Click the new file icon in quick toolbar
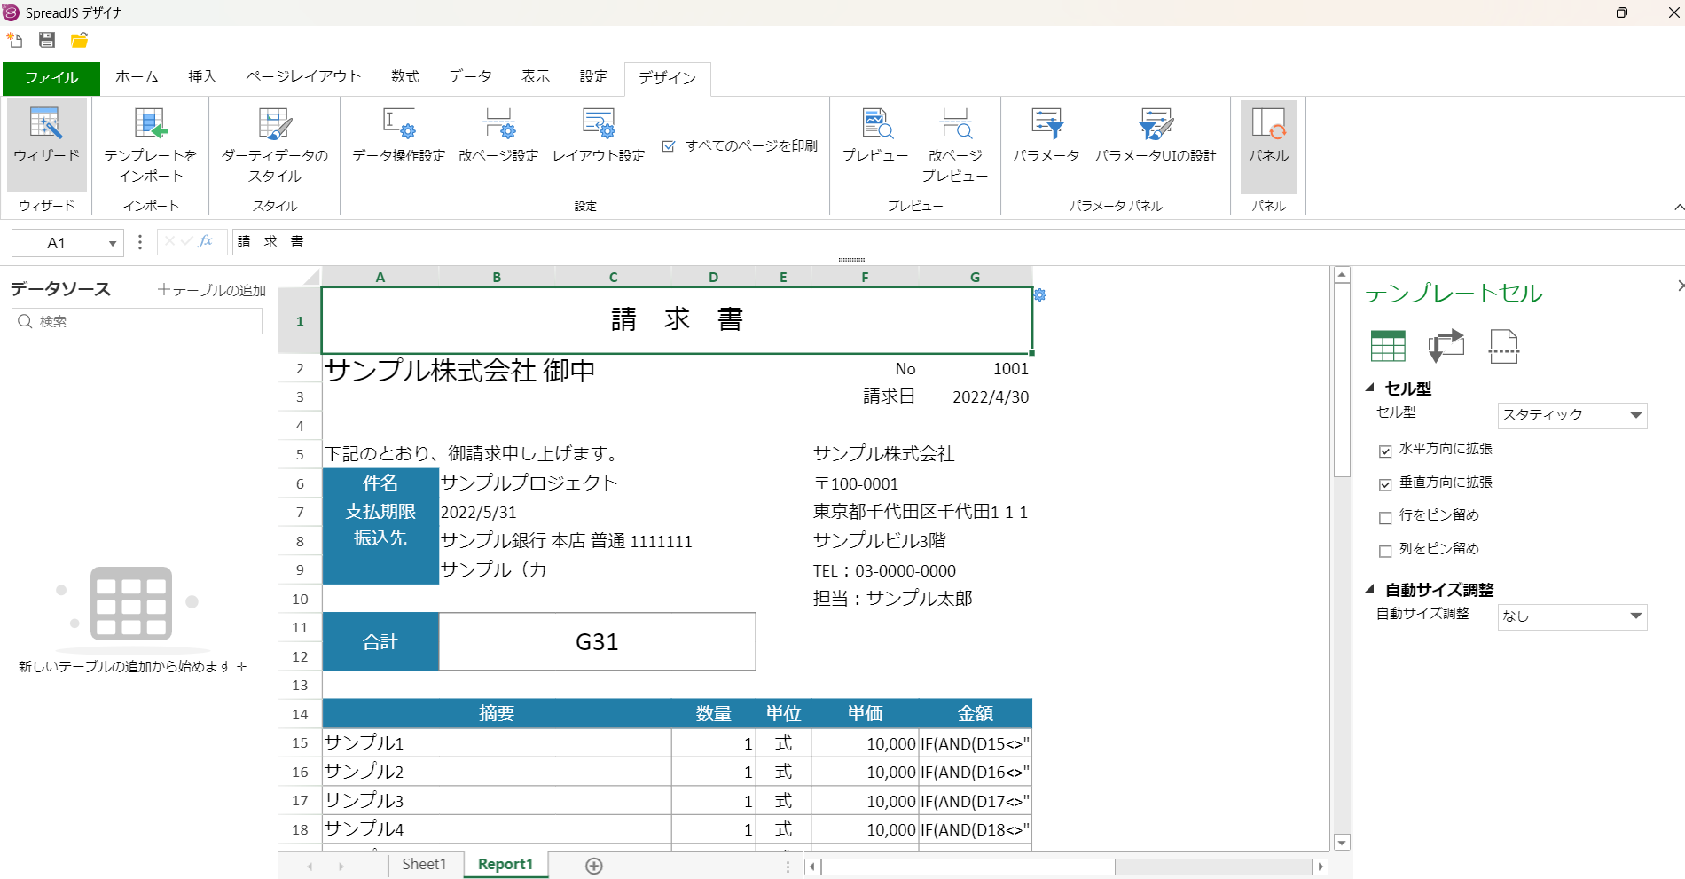 click(x=15, y=40)
